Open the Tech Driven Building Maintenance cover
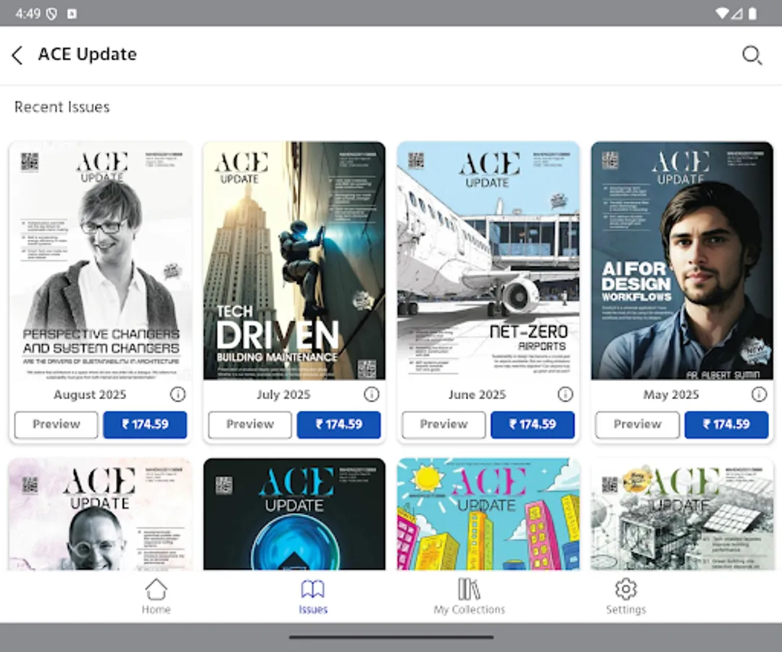This screenshot has width=782, height=652. click(x=294, y=261)
